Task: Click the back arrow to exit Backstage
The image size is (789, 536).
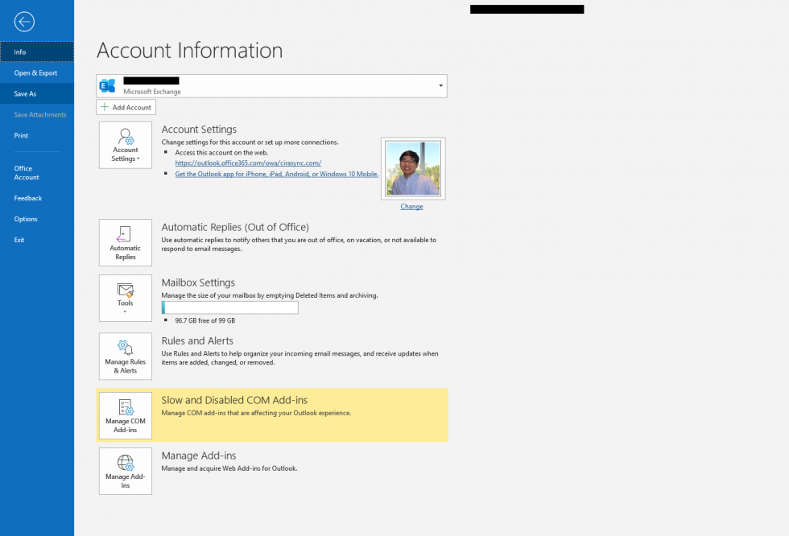Action: [24, 22]
